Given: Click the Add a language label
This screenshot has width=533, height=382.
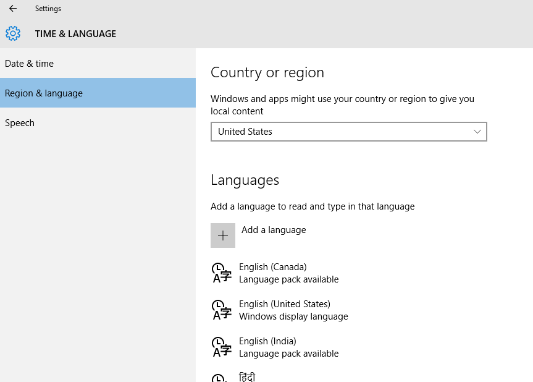Looking at the screenshot, I should [x=274, y=230].
